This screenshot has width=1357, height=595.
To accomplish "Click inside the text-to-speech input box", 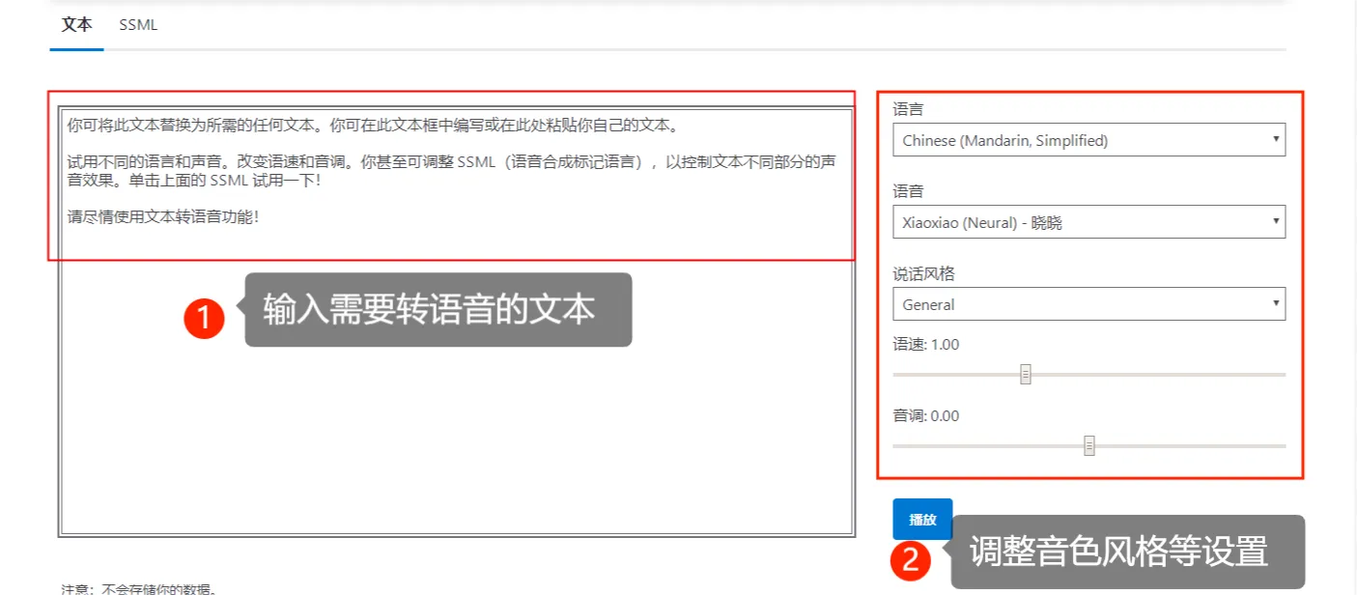I will [456, 322].
